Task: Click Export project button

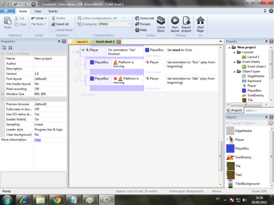Action: click(x=186, y=24)
